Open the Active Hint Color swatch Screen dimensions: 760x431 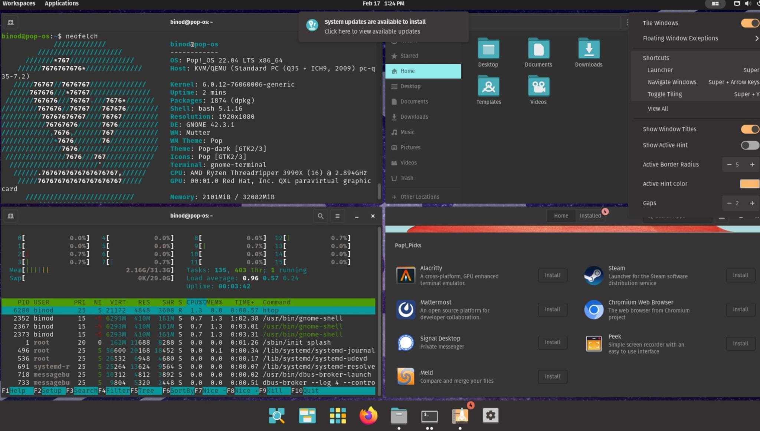tap(749, 184)
